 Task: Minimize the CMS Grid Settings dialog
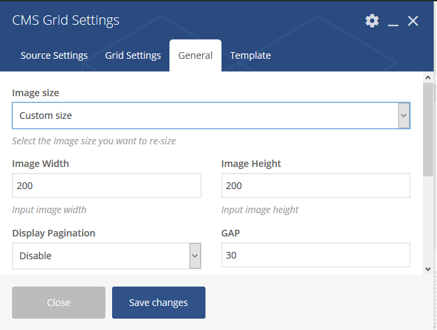click(x=393, y=22)
